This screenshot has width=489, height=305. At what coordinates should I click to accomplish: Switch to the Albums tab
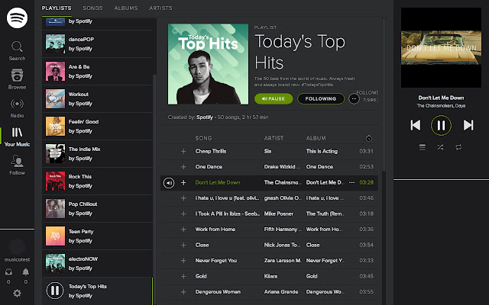tap(125, 8)
